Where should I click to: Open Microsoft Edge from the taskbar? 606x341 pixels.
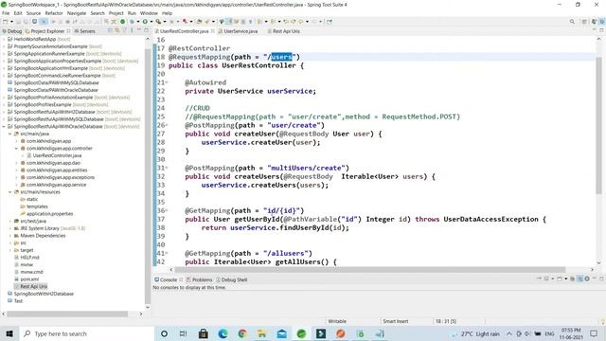(x=223, y=333)
